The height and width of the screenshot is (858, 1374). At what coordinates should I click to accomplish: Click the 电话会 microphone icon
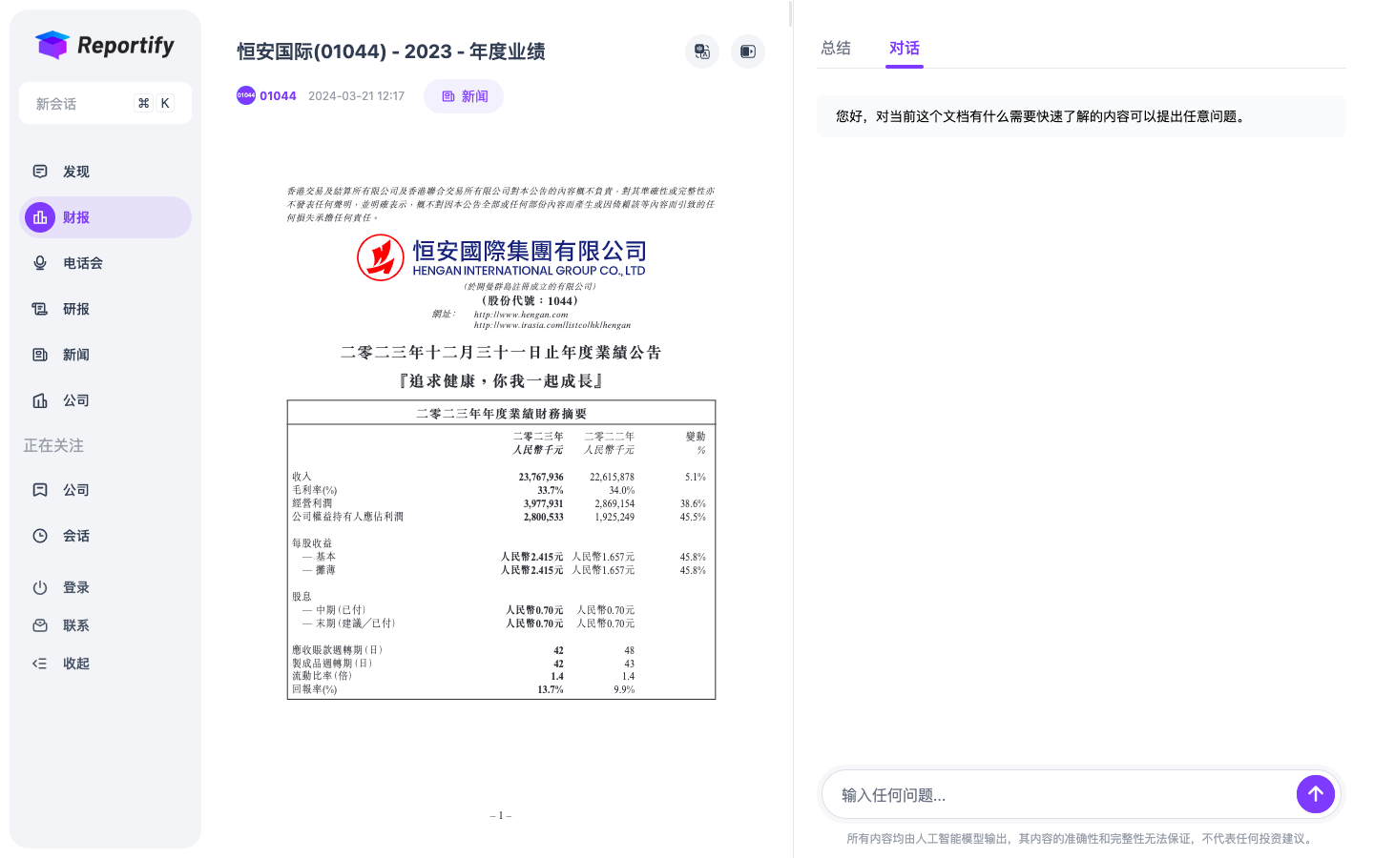(x=40, y=263)
